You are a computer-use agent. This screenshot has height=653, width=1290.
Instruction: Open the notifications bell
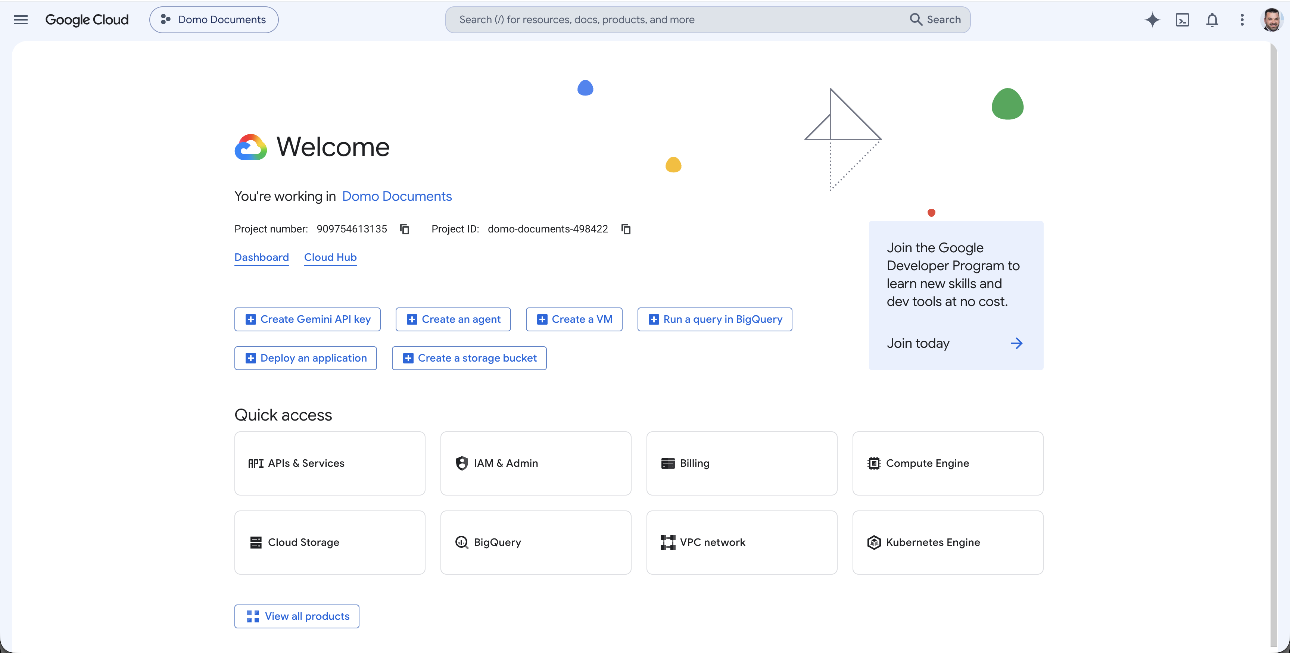coord(1212,19)
